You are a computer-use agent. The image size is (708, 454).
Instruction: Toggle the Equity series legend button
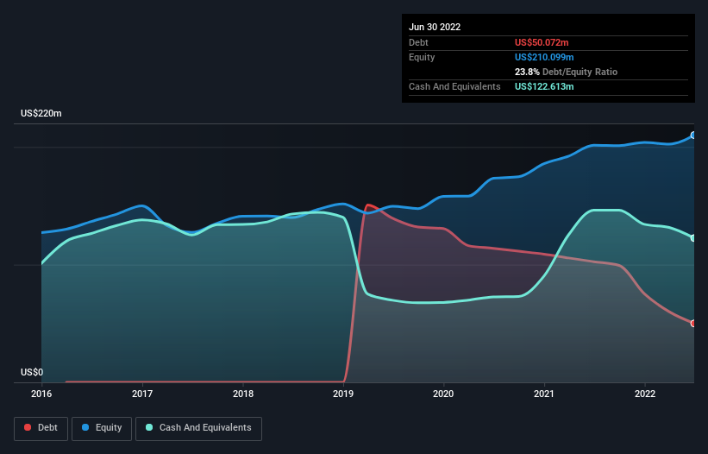102,428
